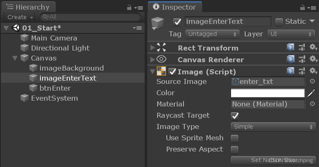Collapse the Canvas tree node
319x167 pixels.
[x=15, y=58]
